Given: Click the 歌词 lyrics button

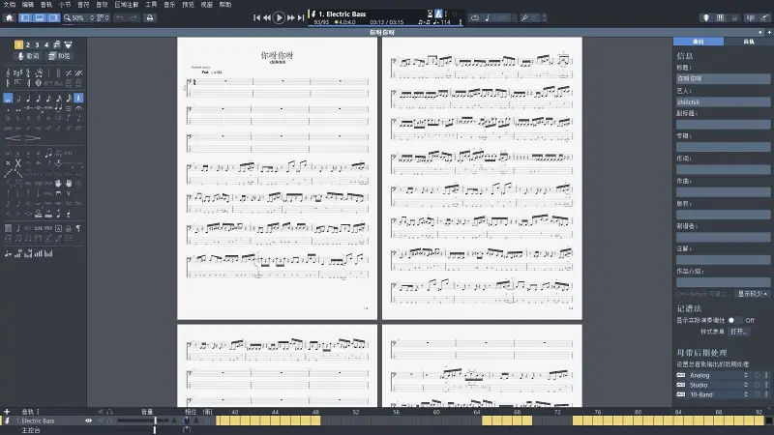Looking at the screenshot, I should (x=29, y=56).
